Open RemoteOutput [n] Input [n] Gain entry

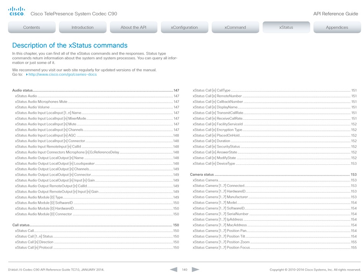pos(97,192)
